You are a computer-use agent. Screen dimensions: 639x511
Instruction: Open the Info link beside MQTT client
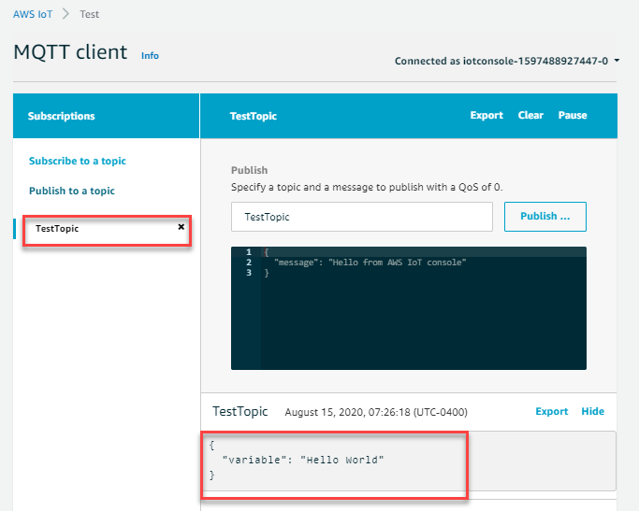pyautogui.click(x=150, y=55)
